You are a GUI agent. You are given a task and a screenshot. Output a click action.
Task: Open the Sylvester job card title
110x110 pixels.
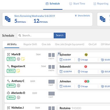coord(65,55)
